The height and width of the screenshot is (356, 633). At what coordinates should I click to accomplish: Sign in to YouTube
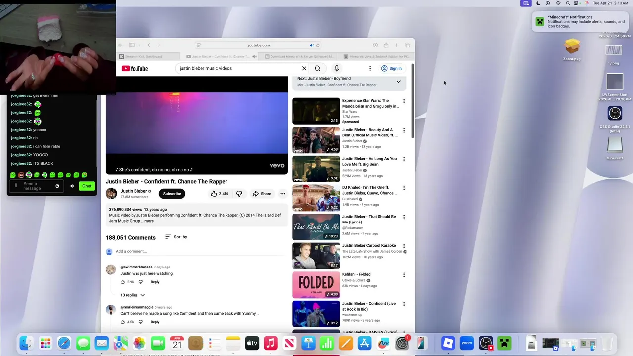click(391, 68)
